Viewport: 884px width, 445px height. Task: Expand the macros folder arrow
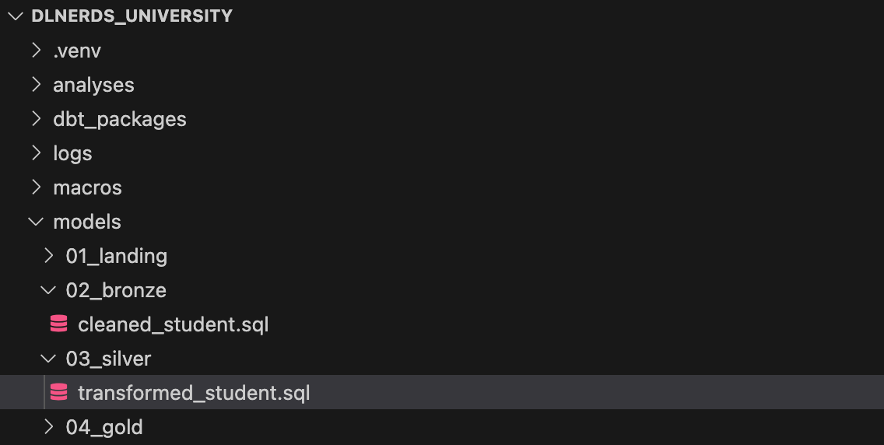(x=37, y=187)
